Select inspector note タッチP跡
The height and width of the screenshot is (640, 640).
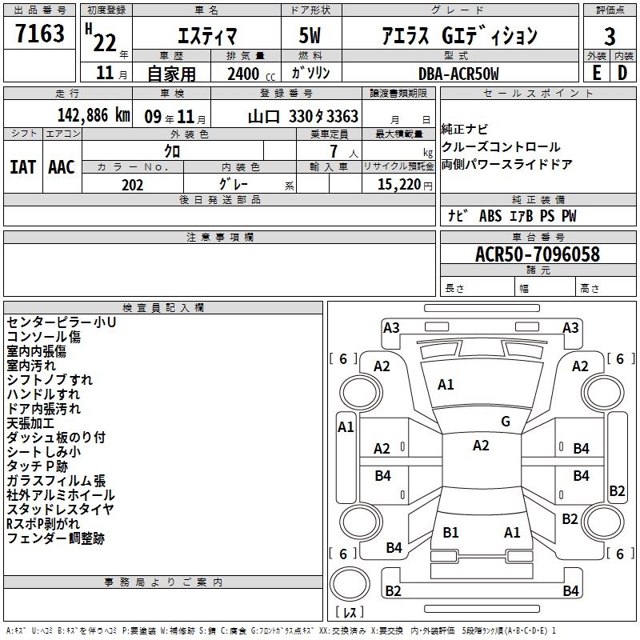pos(37,466)
